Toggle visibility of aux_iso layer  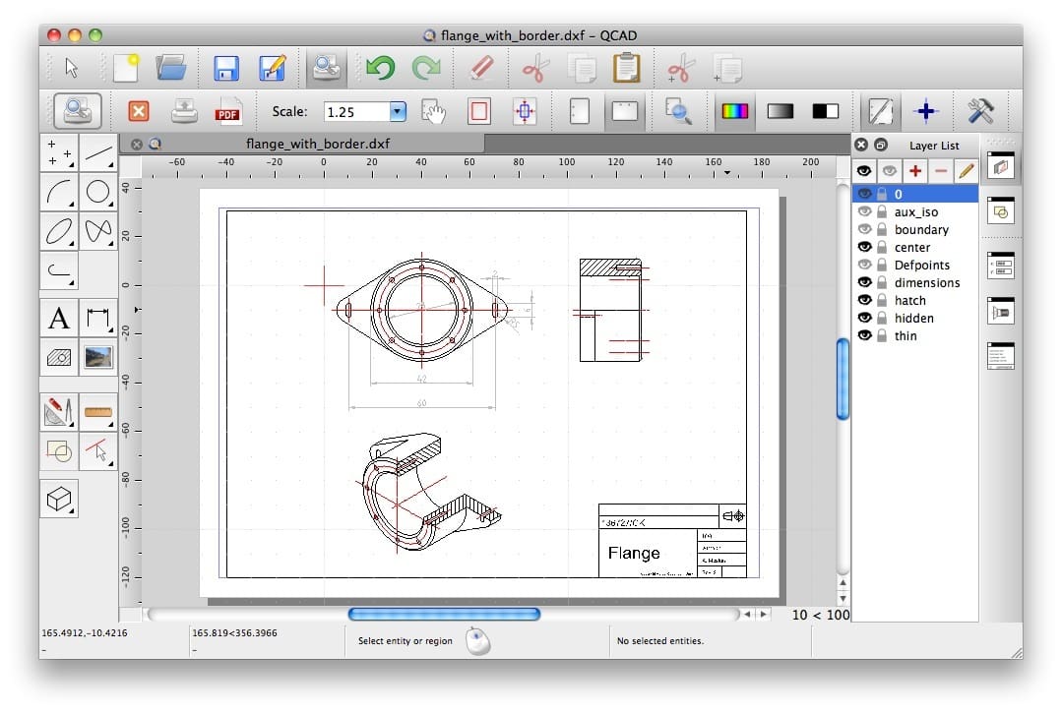865,211
